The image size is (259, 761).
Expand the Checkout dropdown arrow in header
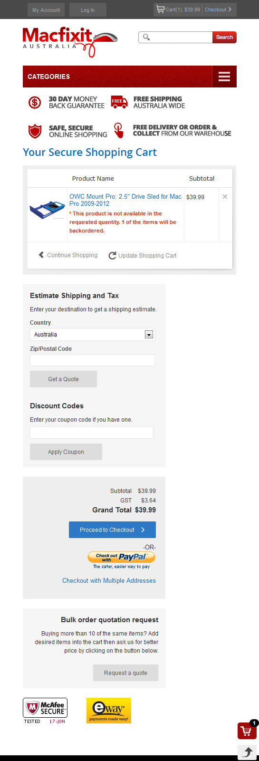click(x=230, y=9)
